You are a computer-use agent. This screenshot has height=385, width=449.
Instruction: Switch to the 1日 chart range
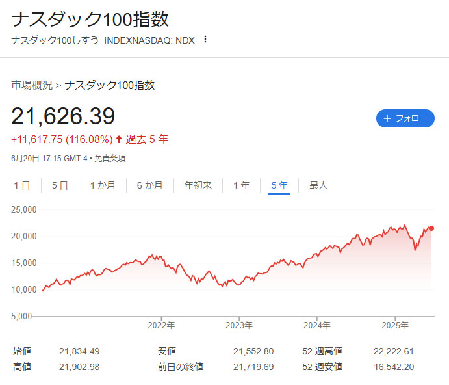coord(22,185)
